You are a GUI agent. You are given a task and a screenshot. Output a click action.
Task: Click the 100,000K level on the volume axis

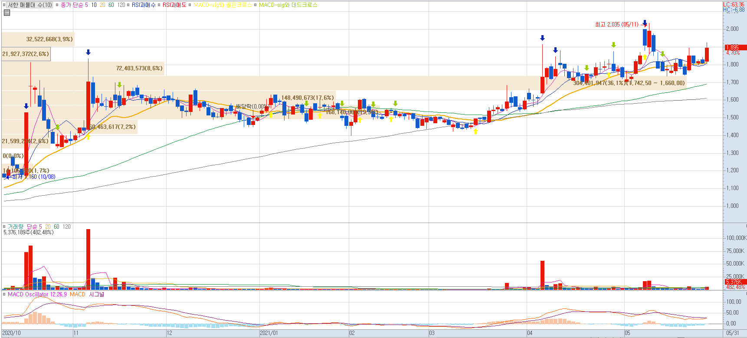[x=736, y=238]
